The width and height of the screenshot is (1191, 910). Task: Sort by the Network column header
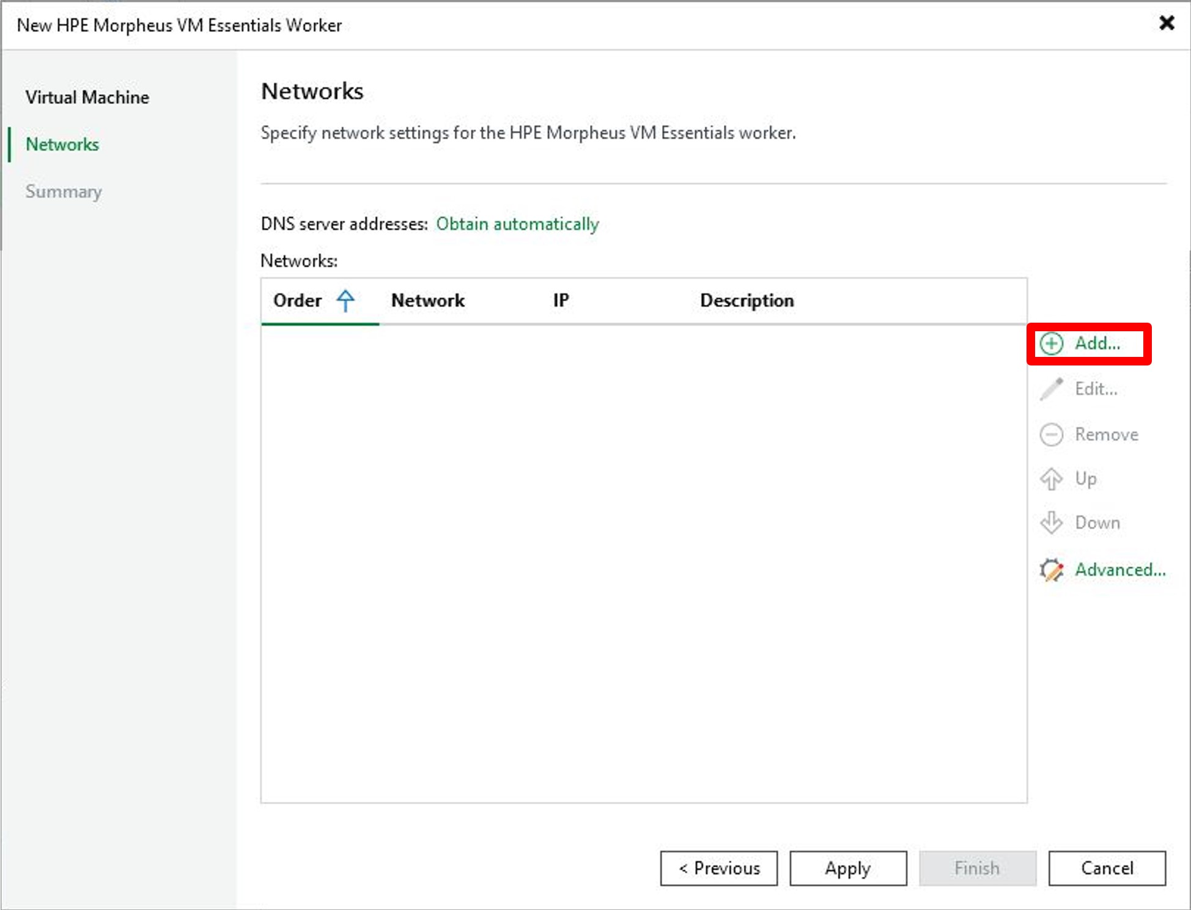point(428,300)
